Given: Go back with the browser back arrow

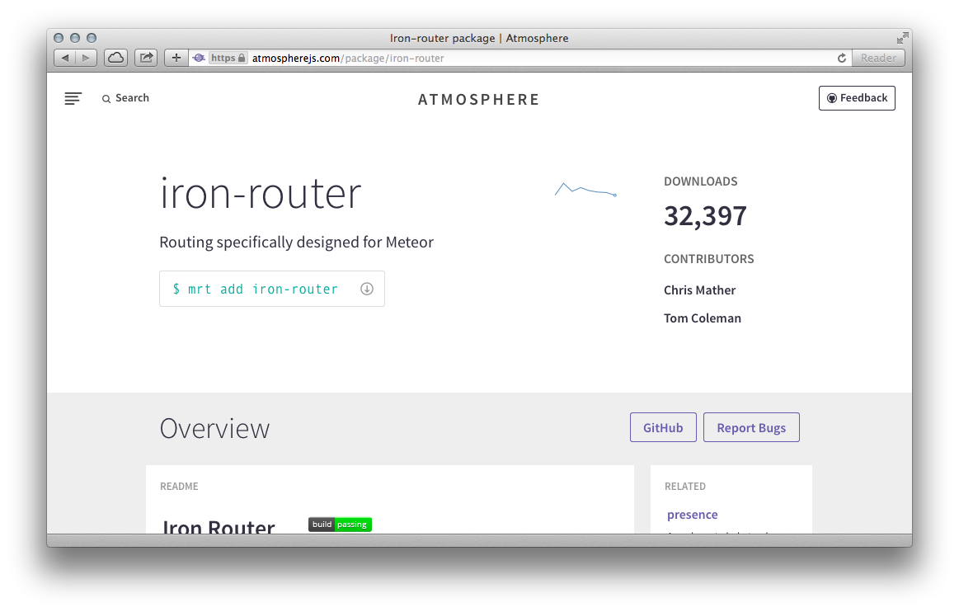Looking at the screenshot, I should point(65,58).
